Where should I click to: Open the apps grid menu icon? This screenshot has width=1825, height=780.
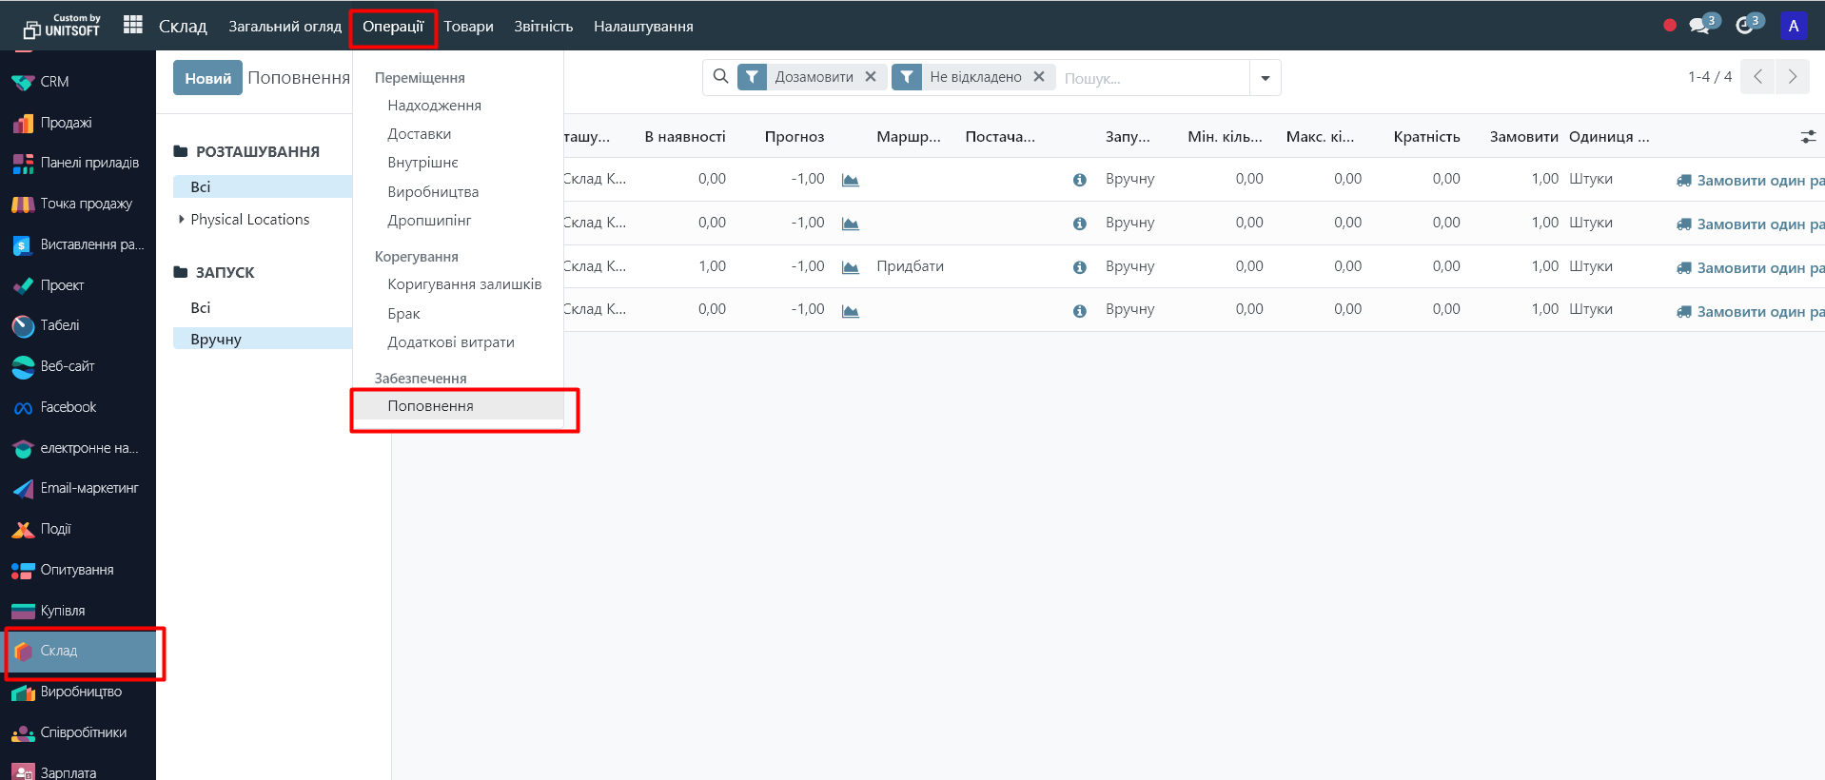[133, 25]
